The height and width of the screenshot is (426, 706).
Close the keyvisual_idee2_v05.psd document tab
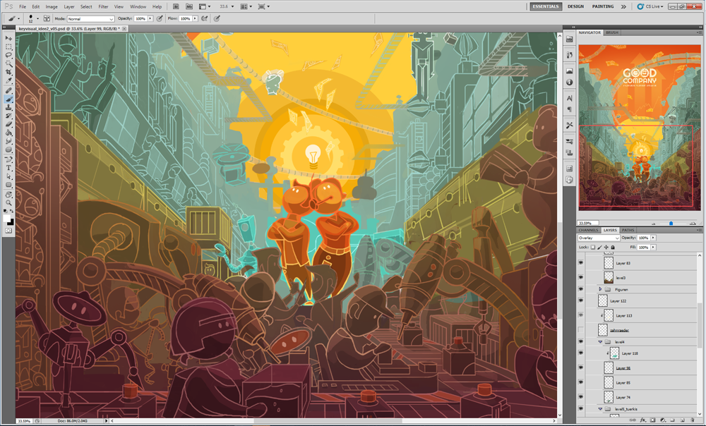click(x=124, y=29)
